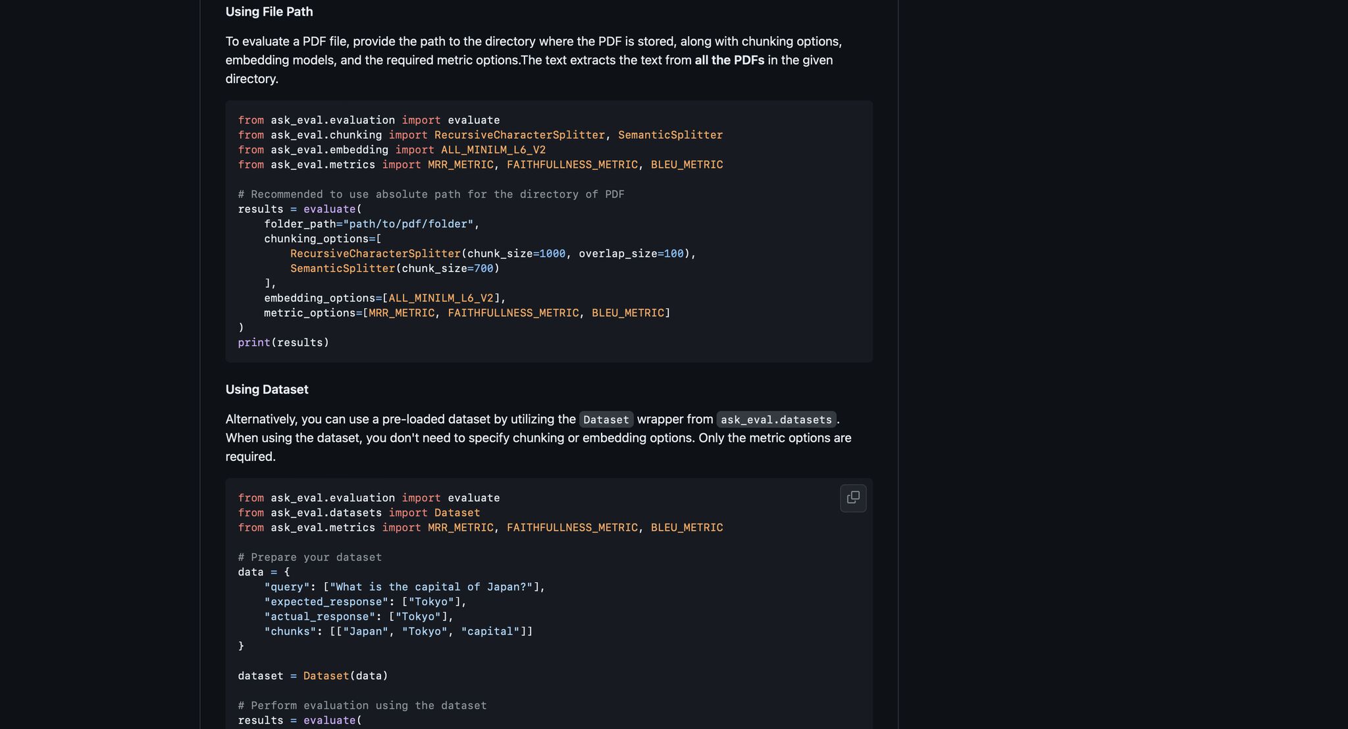The image size is (1348, 729).
Task: Click the Using Dataset heading
Action: click(267, 389)
